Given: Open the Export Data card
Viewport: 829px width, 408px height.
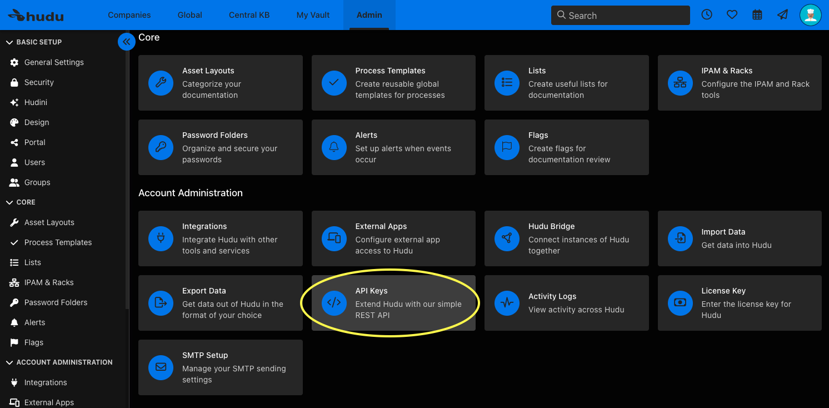Looking at the screenshot, I should [x=221, y=303].
